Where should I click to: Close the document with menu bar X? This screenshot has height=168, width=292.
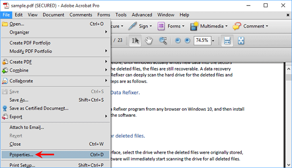288,15
